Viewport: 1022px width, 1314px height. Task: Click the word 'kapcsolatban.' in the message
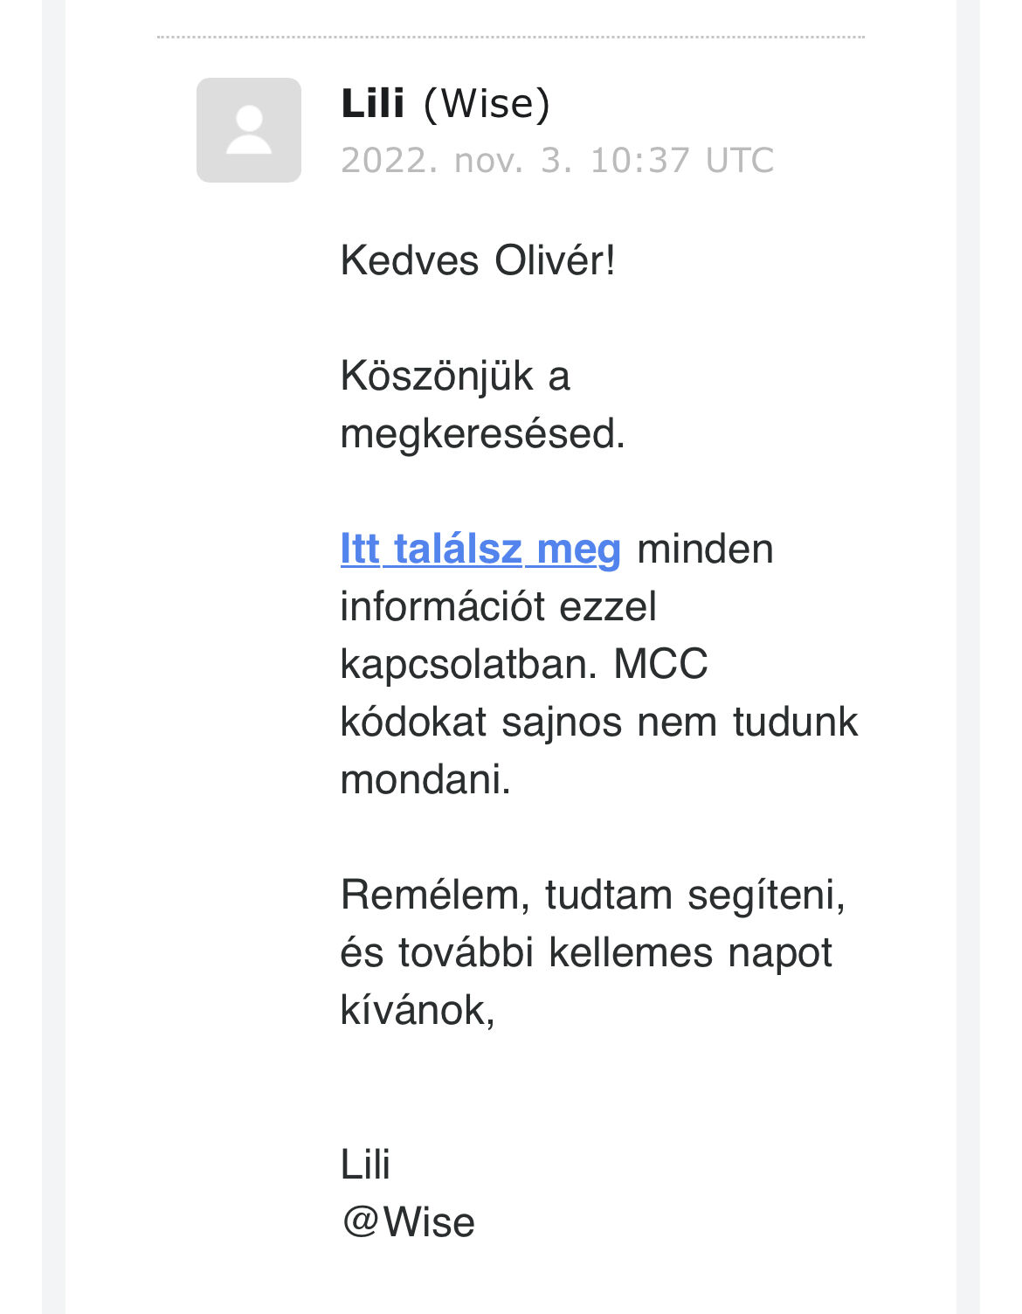point(469,665)
